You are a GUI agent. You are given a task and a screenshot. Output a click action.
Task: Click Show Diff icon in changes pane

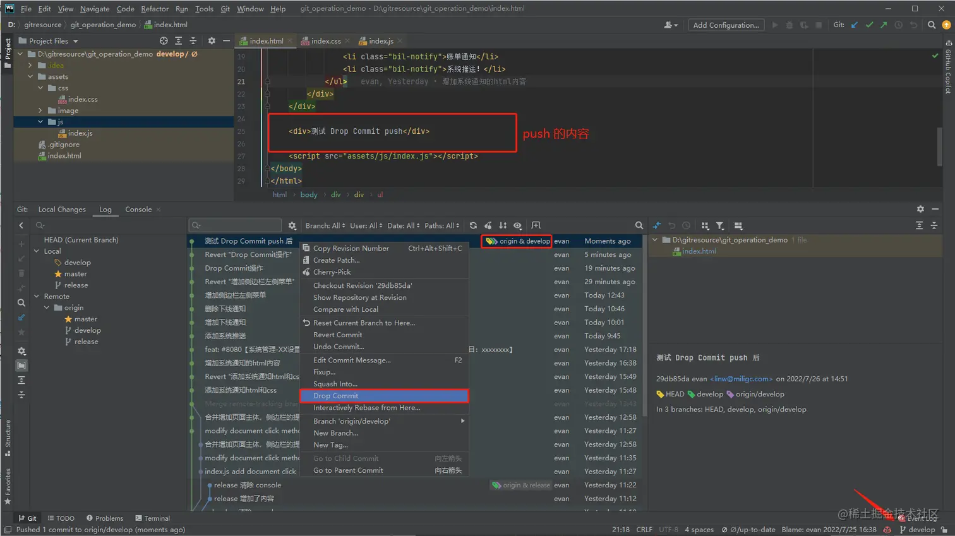point(657,225)
